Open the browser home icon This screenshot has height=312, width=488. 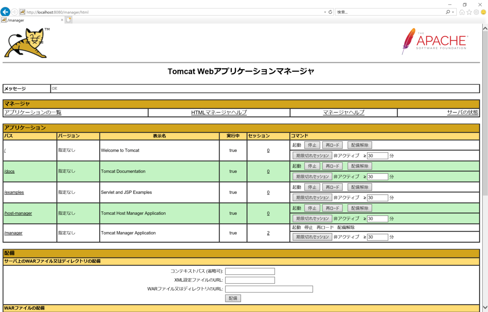click(462, 12)
